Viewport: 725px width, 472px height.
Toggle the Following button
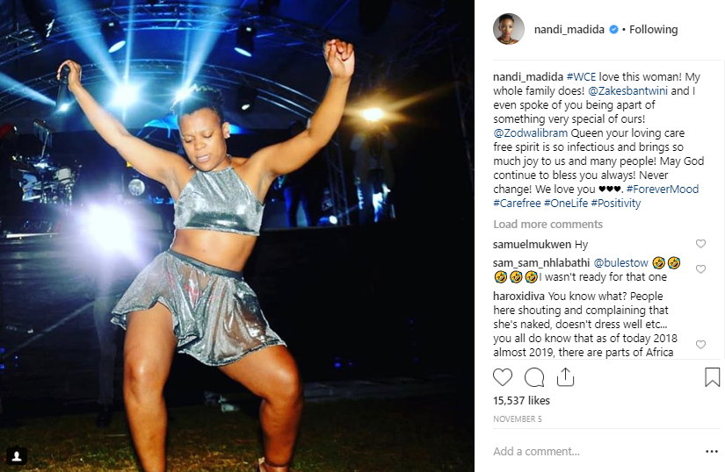(x=653, y=30)
